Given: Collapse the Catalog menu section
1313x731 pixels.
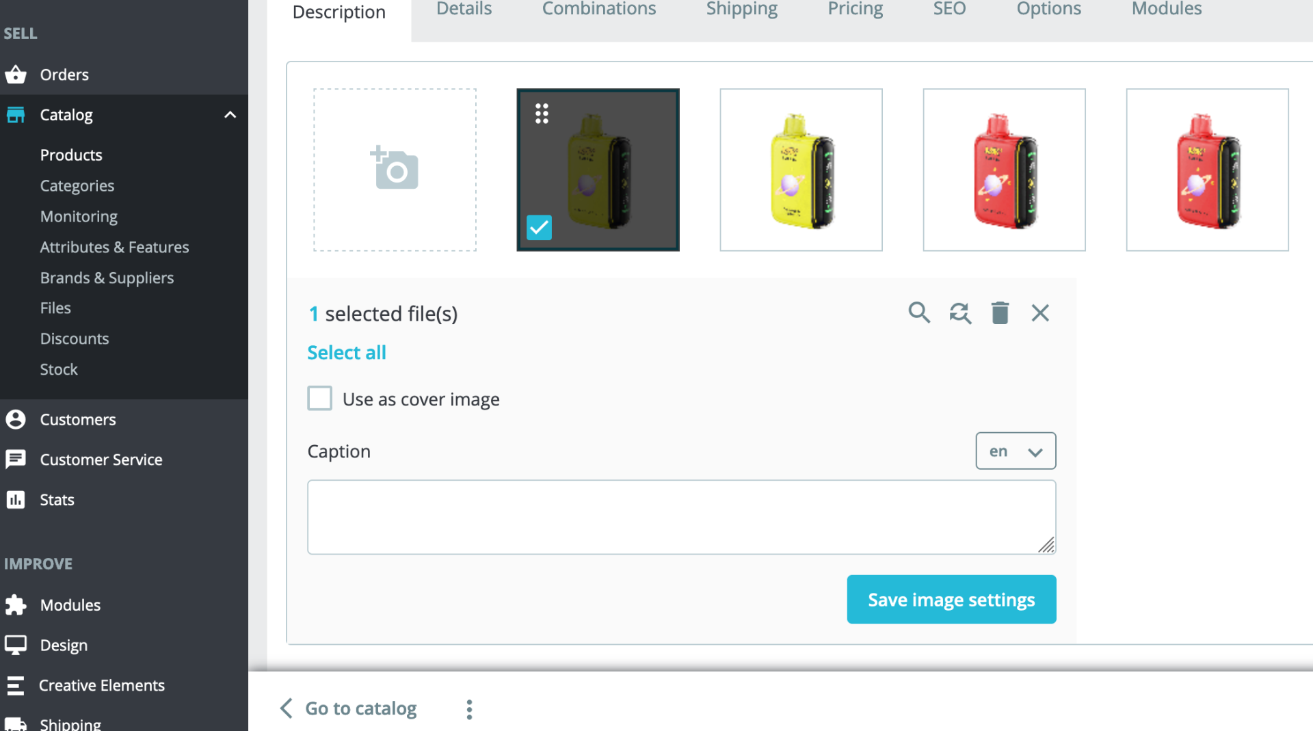Looking at the screenshot, I should (x=230, y=115).
